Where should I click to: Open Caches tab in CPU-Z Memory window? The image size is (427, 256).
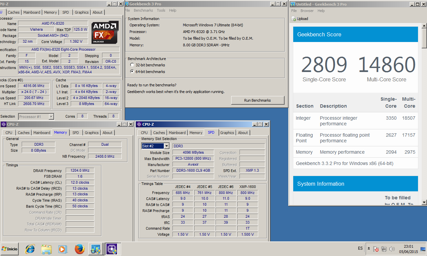pos(24,133)
